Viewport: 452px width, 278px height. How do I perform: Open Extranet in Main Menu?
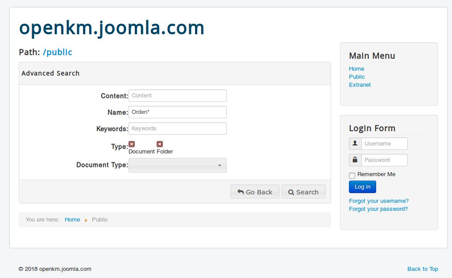coord(360,85)
